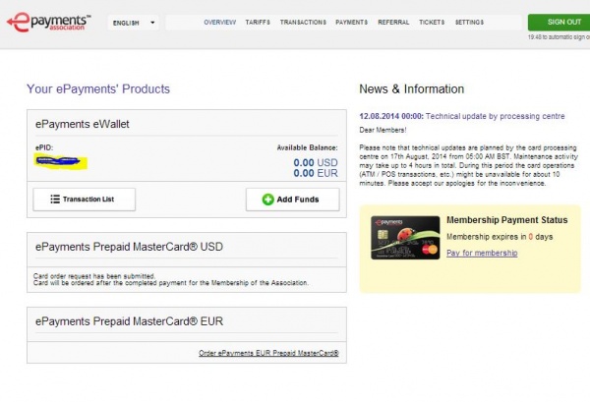Open the Transactions menu item
590x402 pixels.
point(303,23)
